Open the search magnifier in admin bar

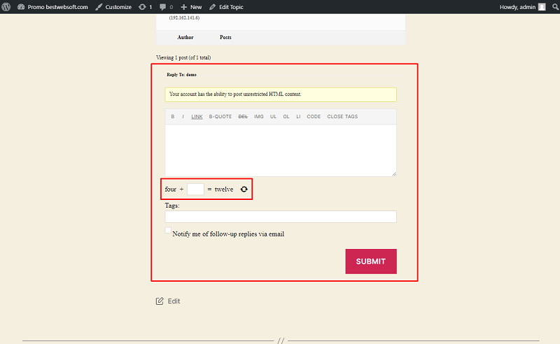(555, 7)
